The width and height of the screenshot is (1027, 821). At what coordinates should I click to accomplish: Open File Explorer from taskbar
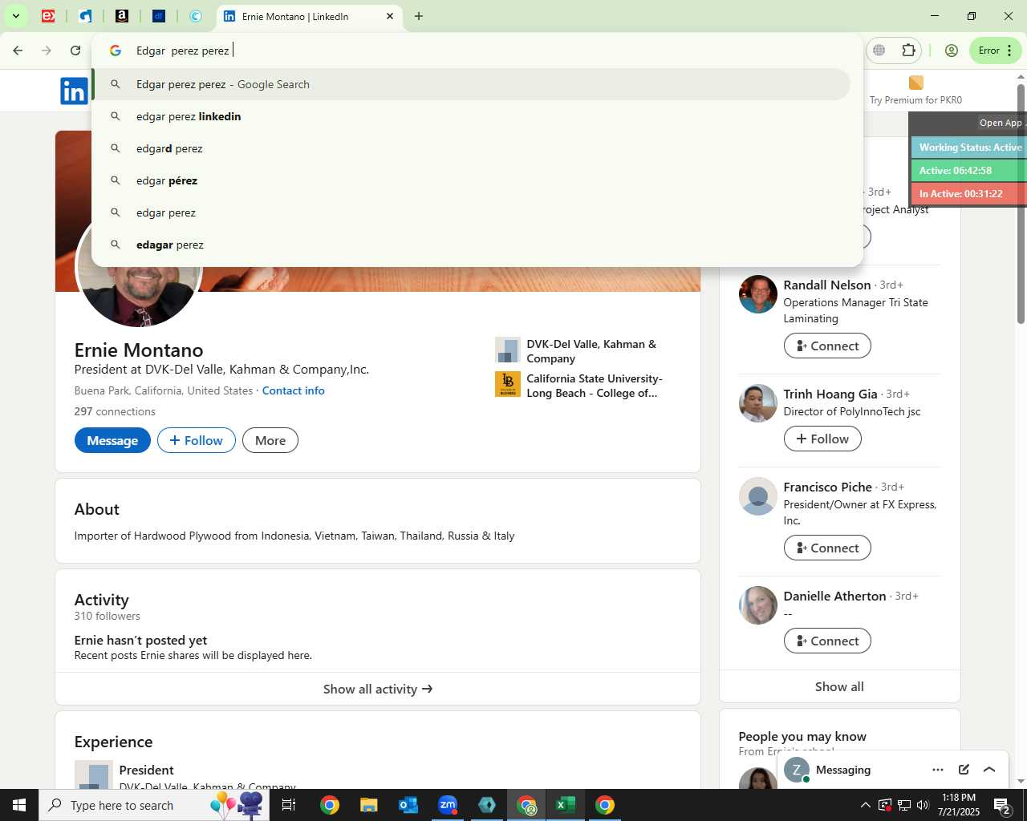coord(368,805)
